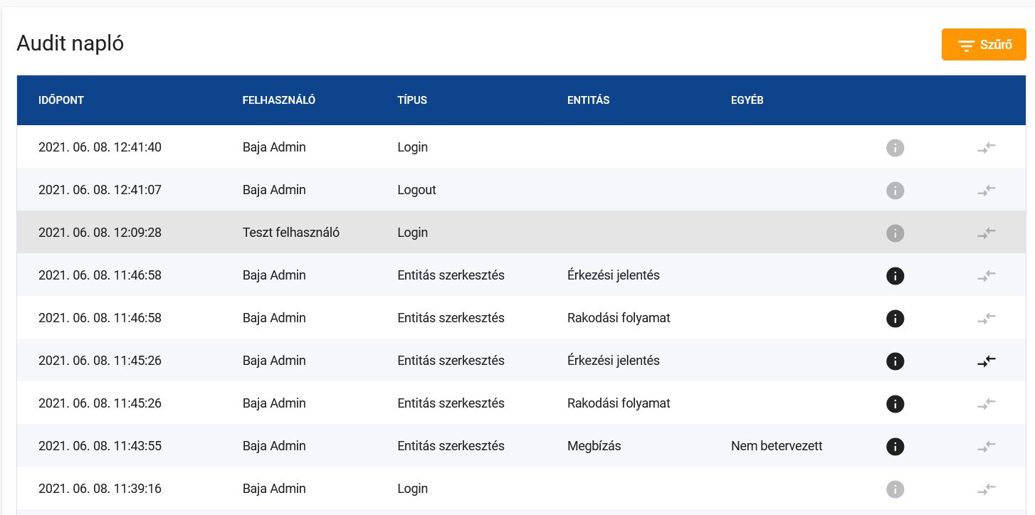
Task: Open info for 11:45:26 Rakodási folyamat row
Action: [895, 404]
